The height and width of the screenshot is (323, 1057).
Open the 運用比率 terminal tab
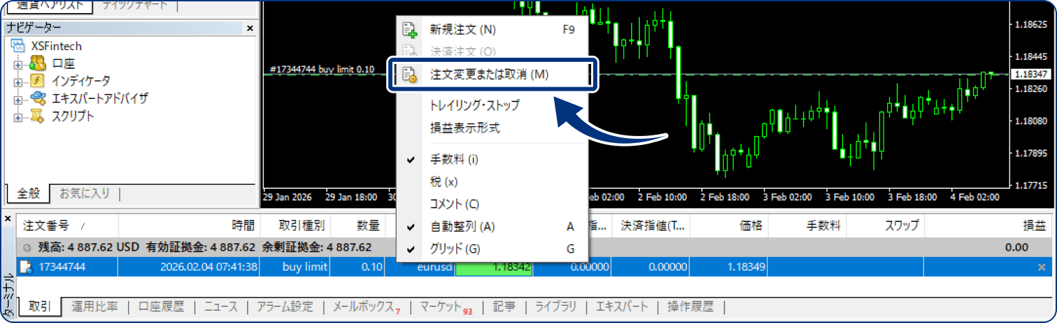[95, 307]
